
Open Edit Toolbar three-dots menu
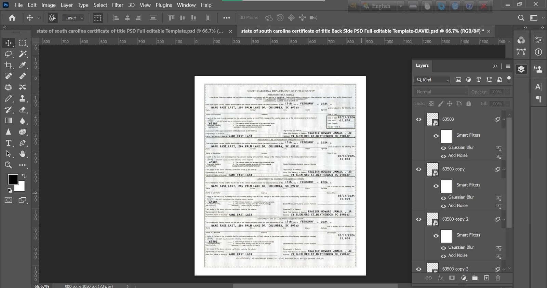tap(23, 165)
